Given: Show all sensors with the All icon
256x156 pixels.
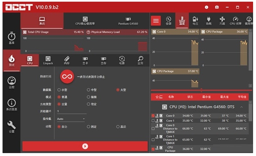Looking at the screenshot, I should tap(168, 21).
